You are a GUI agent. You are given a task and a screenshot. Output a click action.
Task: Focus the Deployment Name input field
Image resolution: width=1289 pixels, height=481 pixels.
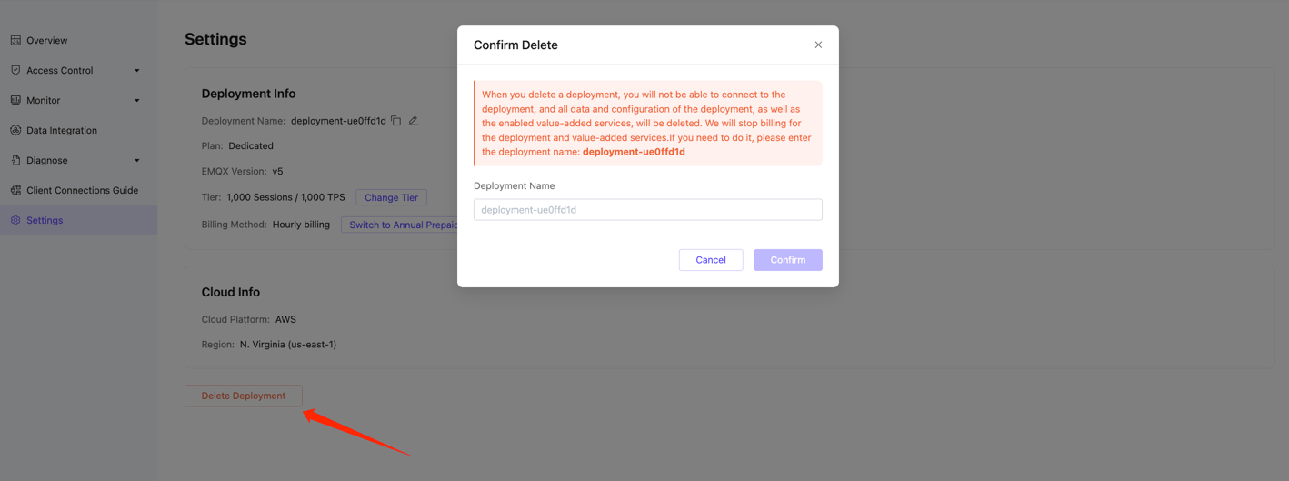click(647, 210)
